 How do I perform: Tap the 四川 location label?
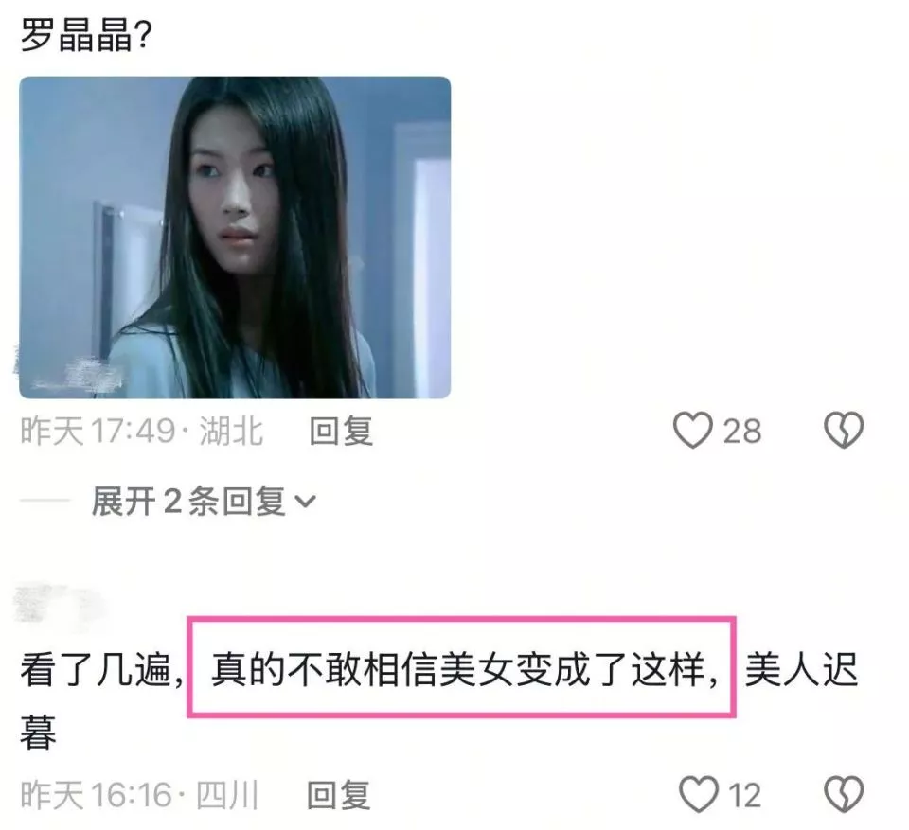pyautogui.click(x=227, y=795)
